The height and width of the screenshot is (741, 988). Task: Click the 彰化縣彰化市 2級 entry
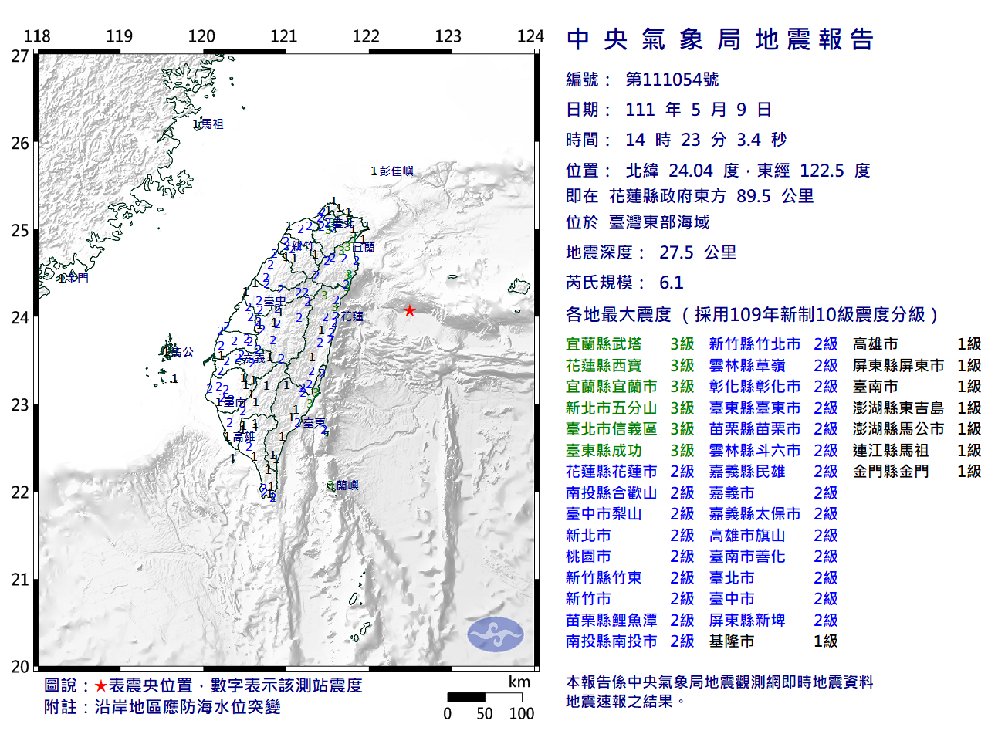click(x=773, y=387)
